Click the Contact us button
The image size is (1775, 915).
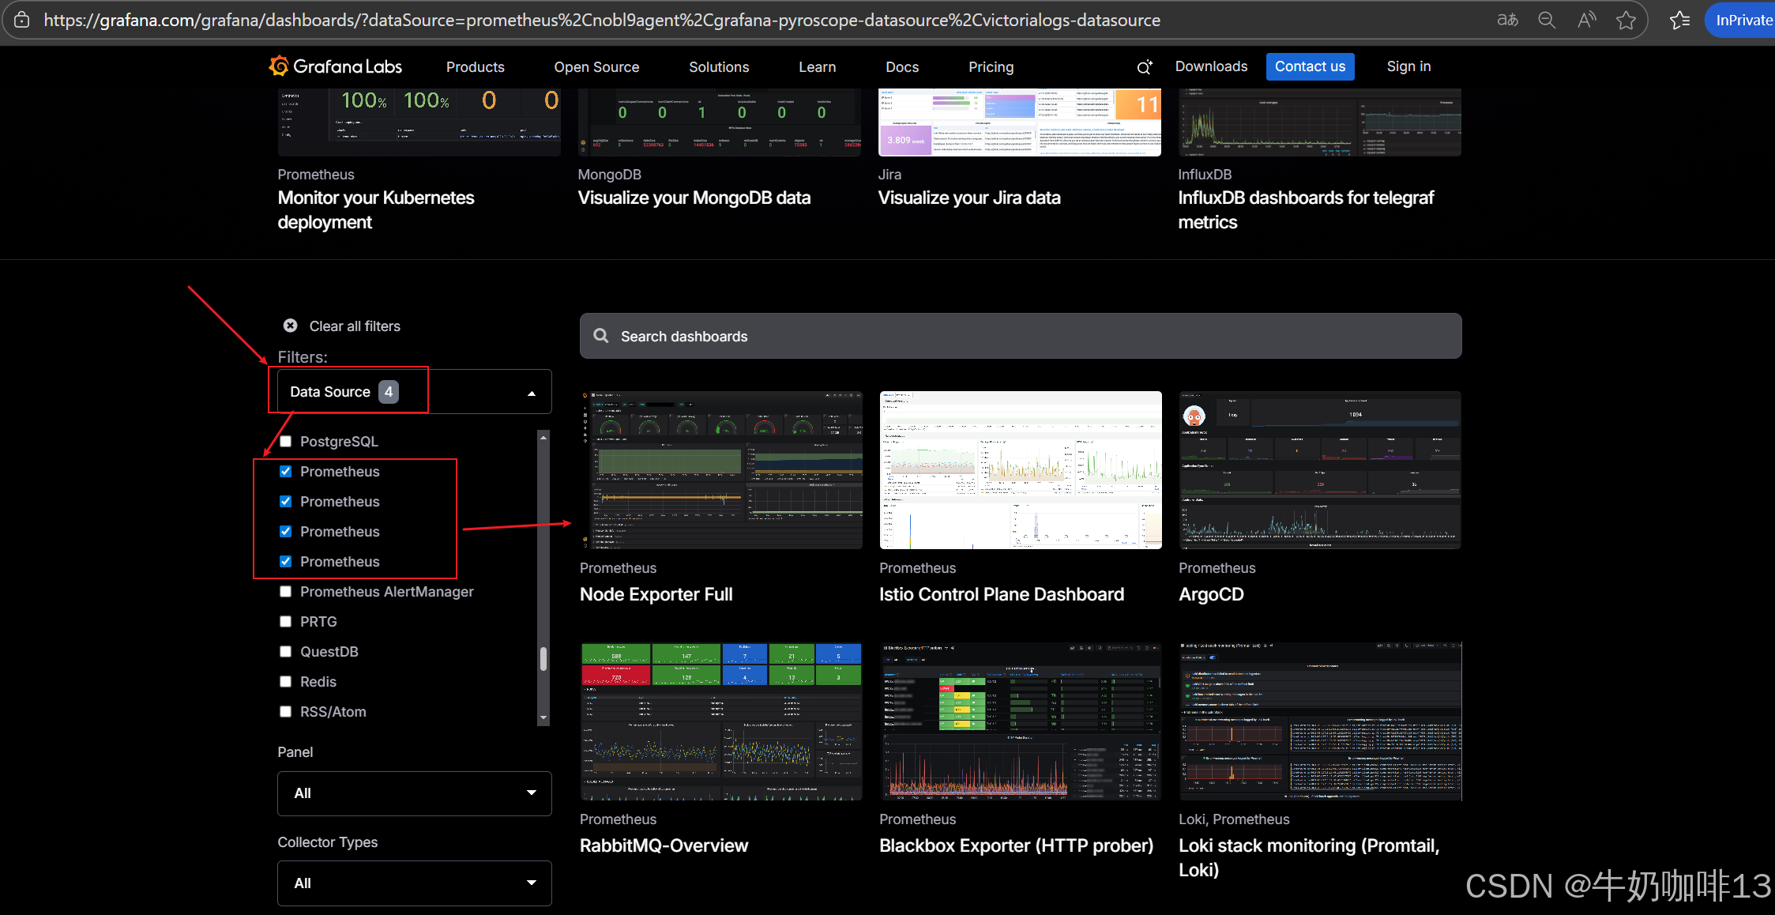coord(1310,66)
